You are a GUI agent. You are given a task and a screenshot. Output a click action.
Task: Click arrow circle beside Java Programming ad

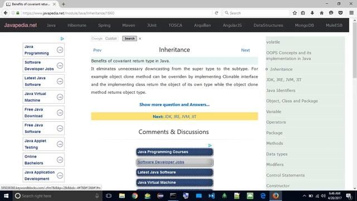coord(60,50)
